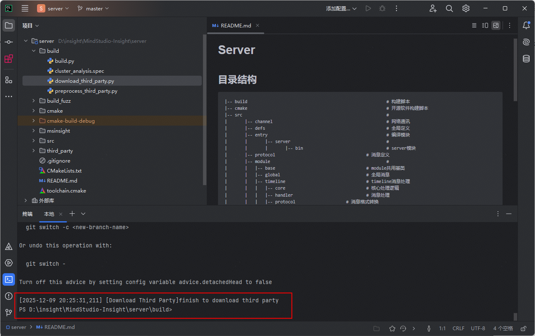This screenshot has width=535, height=336.
Task: Click the UTF-8 encoding indicator
Action: (478, 329)
